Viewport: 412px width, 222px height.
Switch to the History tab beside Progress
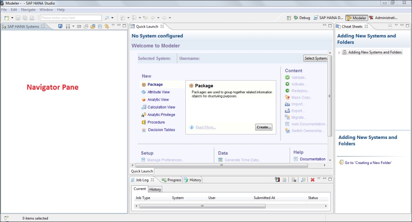(192, 180)
